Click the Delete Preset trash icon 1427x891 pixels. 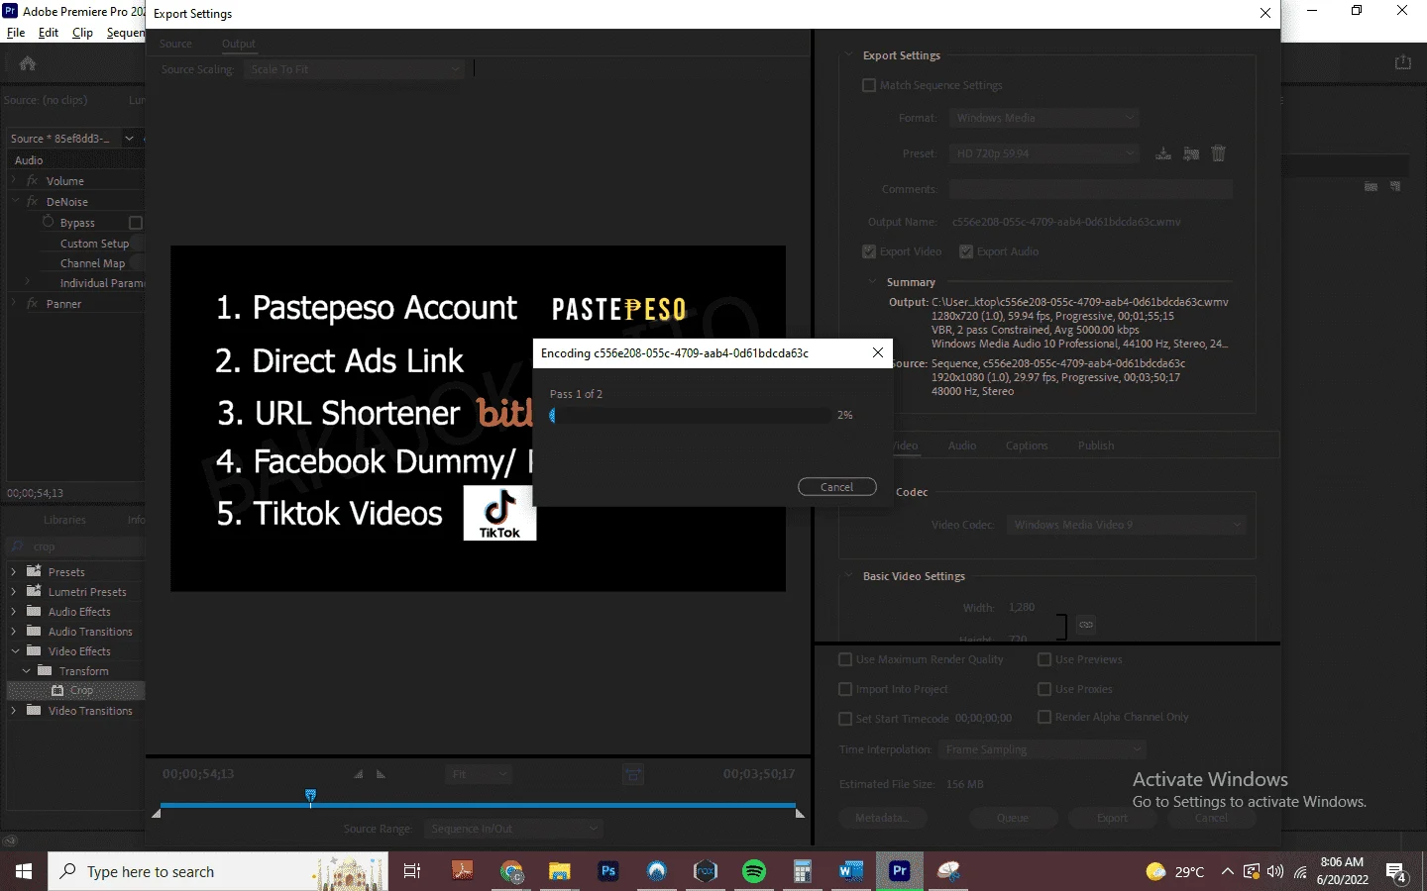1219,153
